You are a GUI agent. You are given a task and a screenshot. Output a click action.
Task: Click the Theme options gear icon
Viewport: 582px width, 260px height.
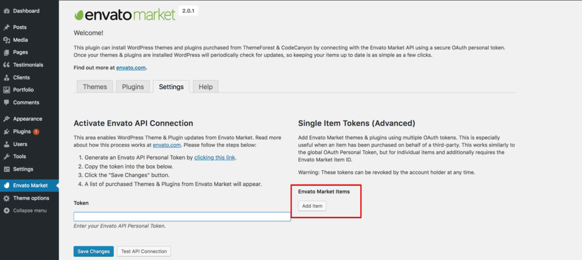tap(6, 198)
